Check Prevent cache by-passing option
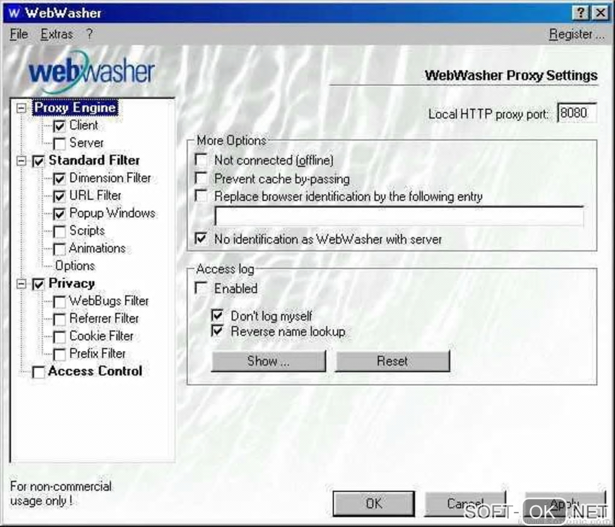615x527 pixels. (201, 178)
